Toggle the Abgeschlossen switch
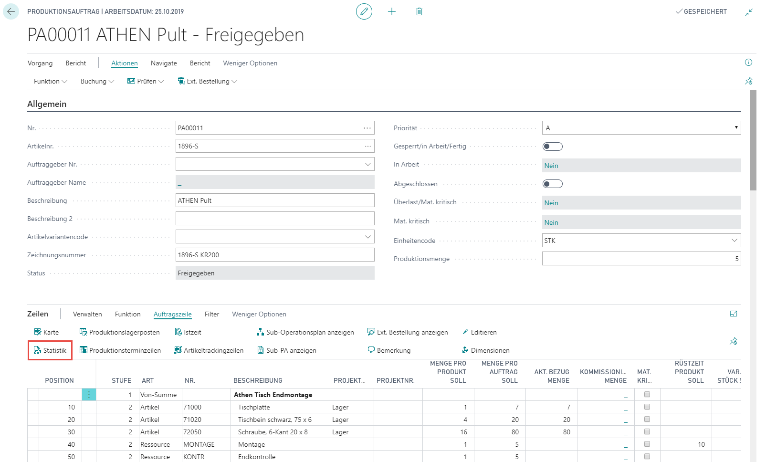 [553, 184]
